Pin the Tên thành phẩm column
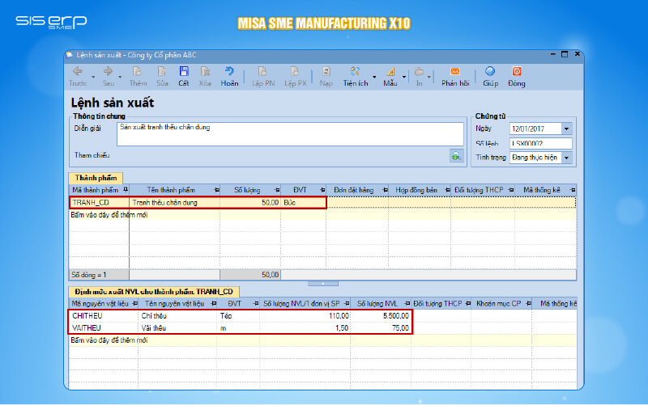Image resolution: width=648 pixels, height=405 pixels. (x=216, y=190)
